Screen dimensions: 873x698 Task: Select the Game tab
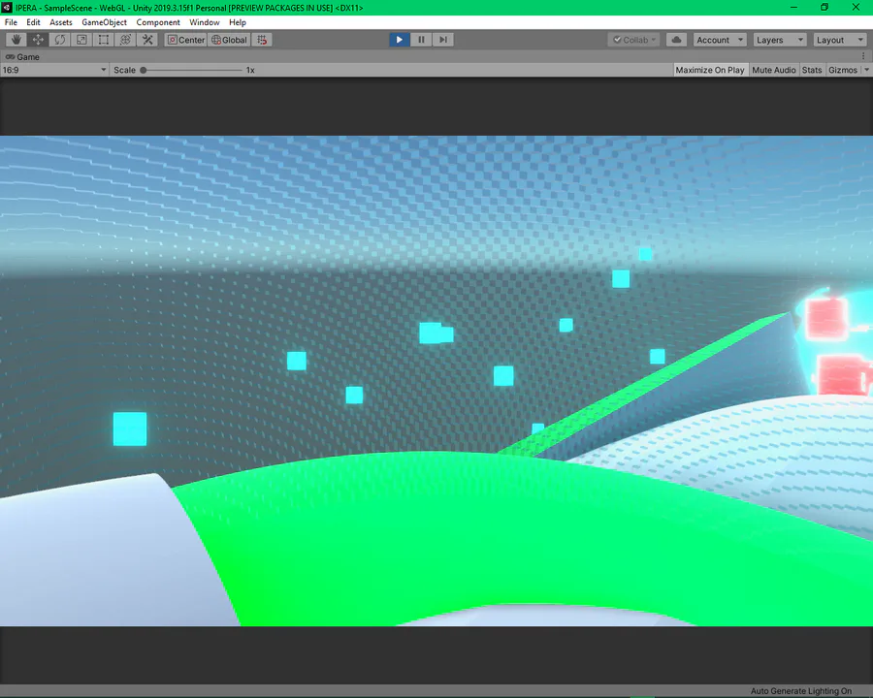tap(22, 57)
